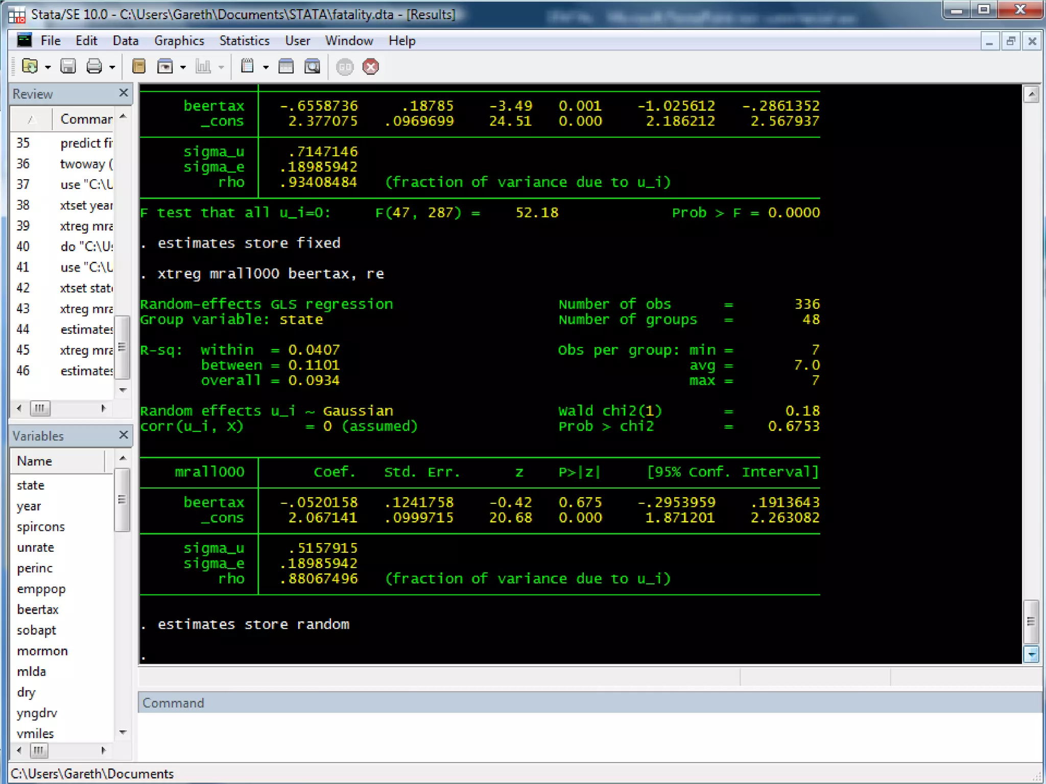Open the Data Editor icon
The width and height of the screenshot is (1046, 784).
(286, 66)
